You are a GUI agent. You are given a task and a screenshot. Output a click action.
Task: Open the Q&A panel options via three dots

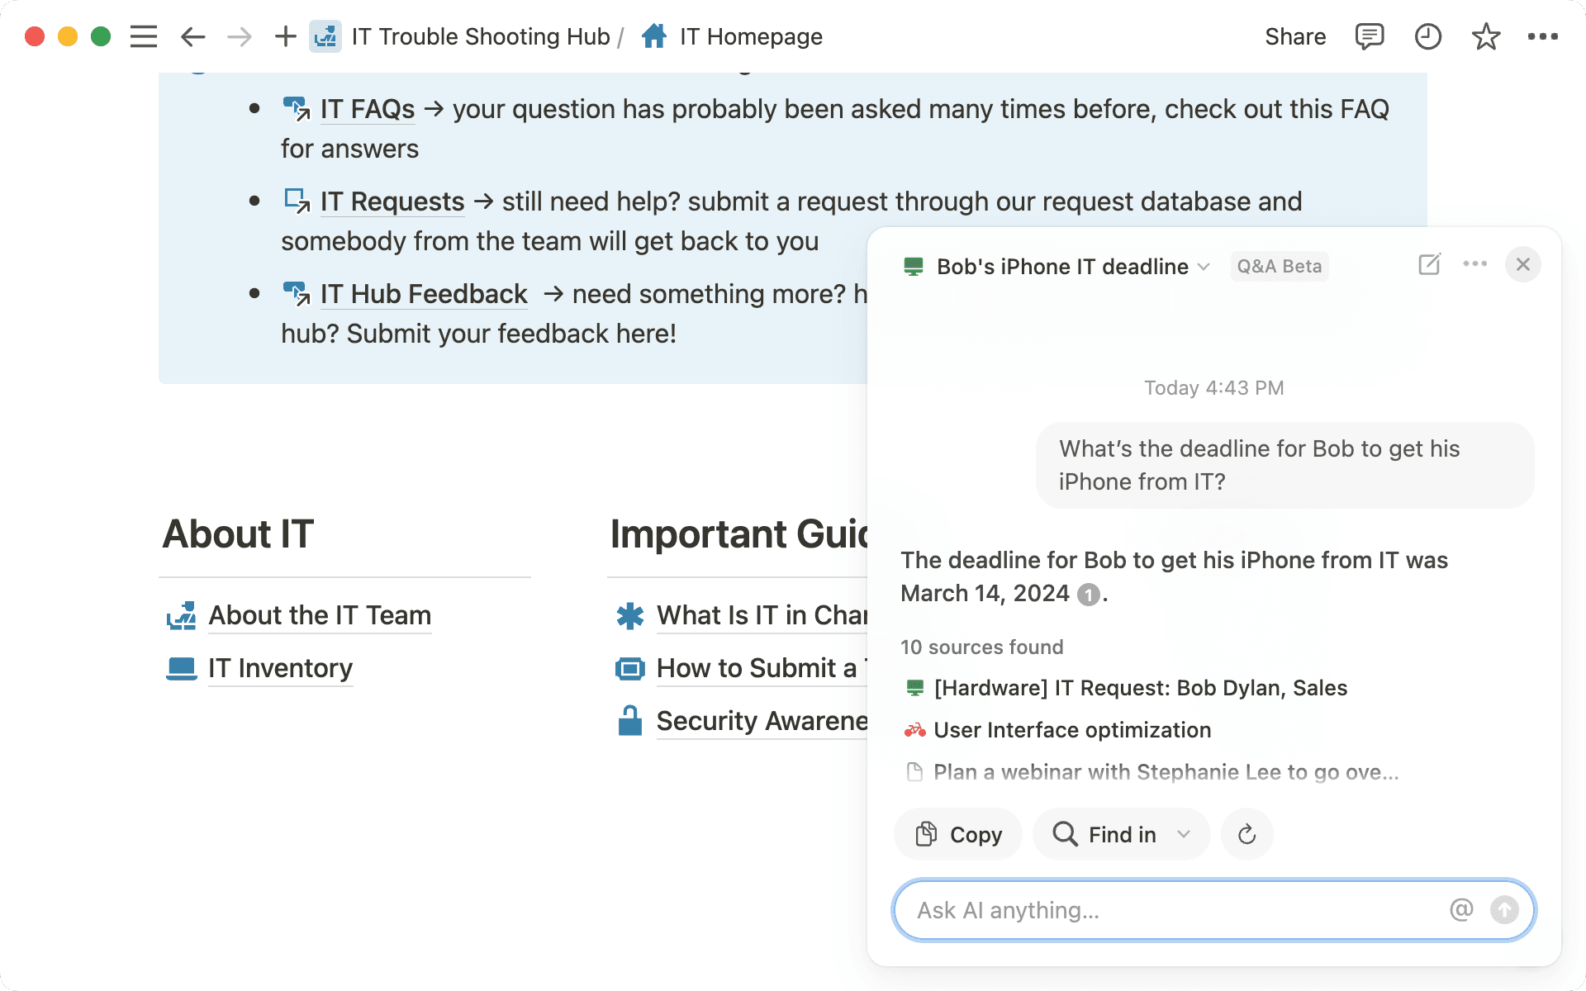(1476, 264)
